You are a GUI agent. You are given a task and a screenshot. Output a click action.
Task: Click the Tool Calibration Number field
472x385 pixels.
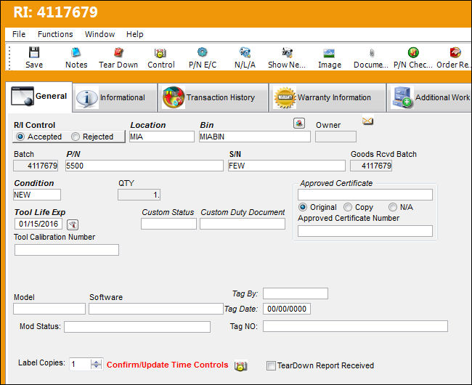pyautogui.click(x=67, y=250)
